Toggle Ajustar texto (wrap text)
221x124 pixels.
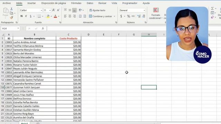(x=97, y=10)
